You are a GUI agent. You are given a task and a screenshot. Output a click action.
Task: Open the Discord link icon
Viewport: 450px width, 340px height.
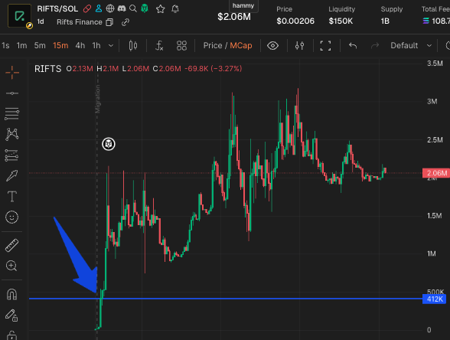point(122,8)
